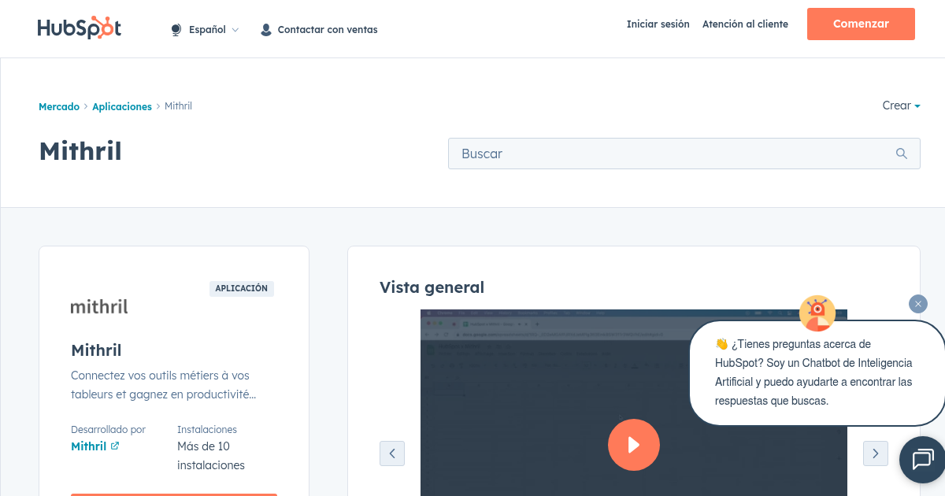Click the Mithril app logo
Screen dimensions: 945x496
(98, 306)
